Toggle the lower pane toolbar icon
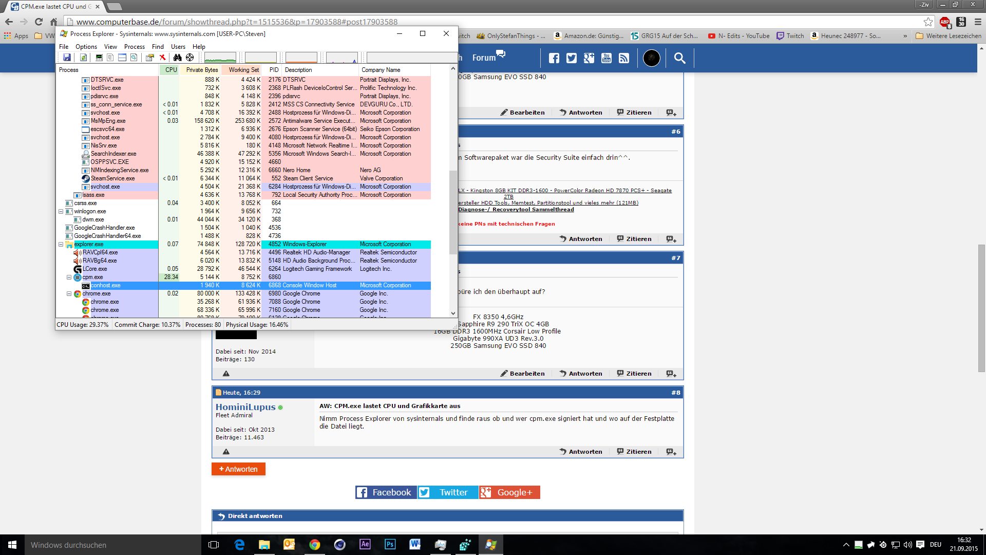 (122, 58)
